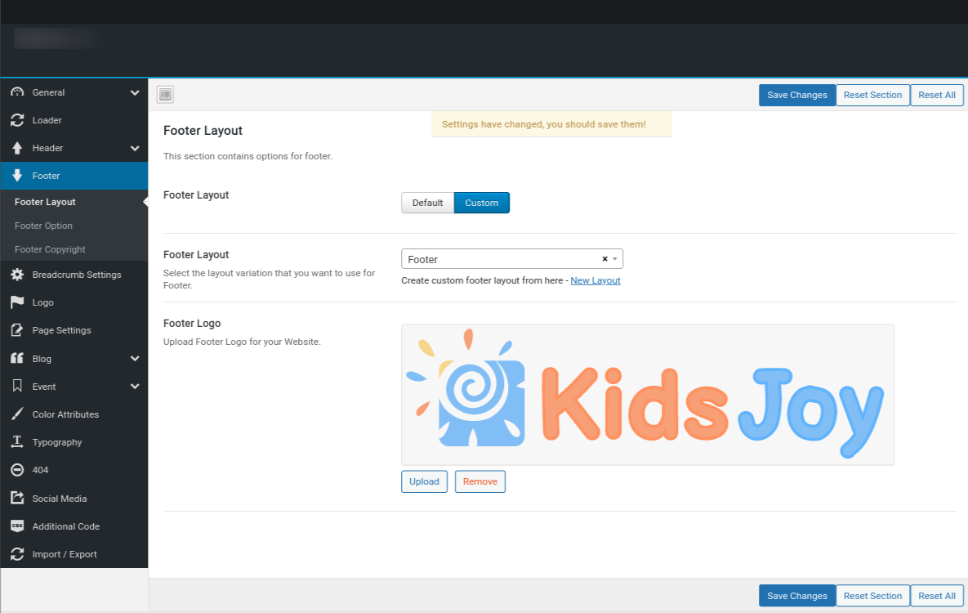
Task: Follow the New Layout link
Action: [x=596, y=280]
